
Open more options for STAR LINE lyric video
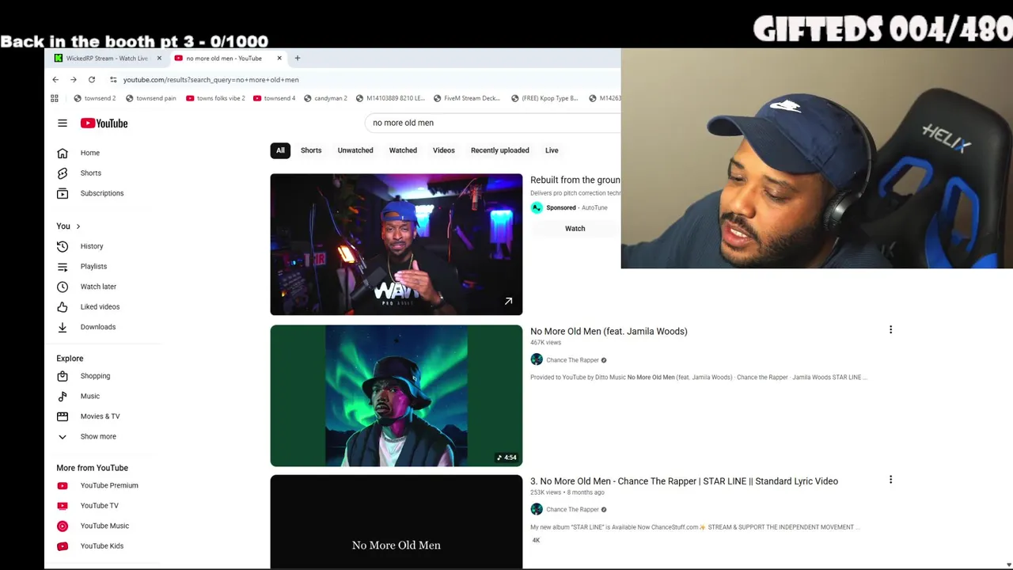click(890, 480)
